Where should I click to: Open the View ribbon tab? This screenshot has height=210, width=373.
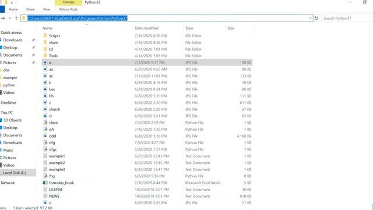(47, 9)
